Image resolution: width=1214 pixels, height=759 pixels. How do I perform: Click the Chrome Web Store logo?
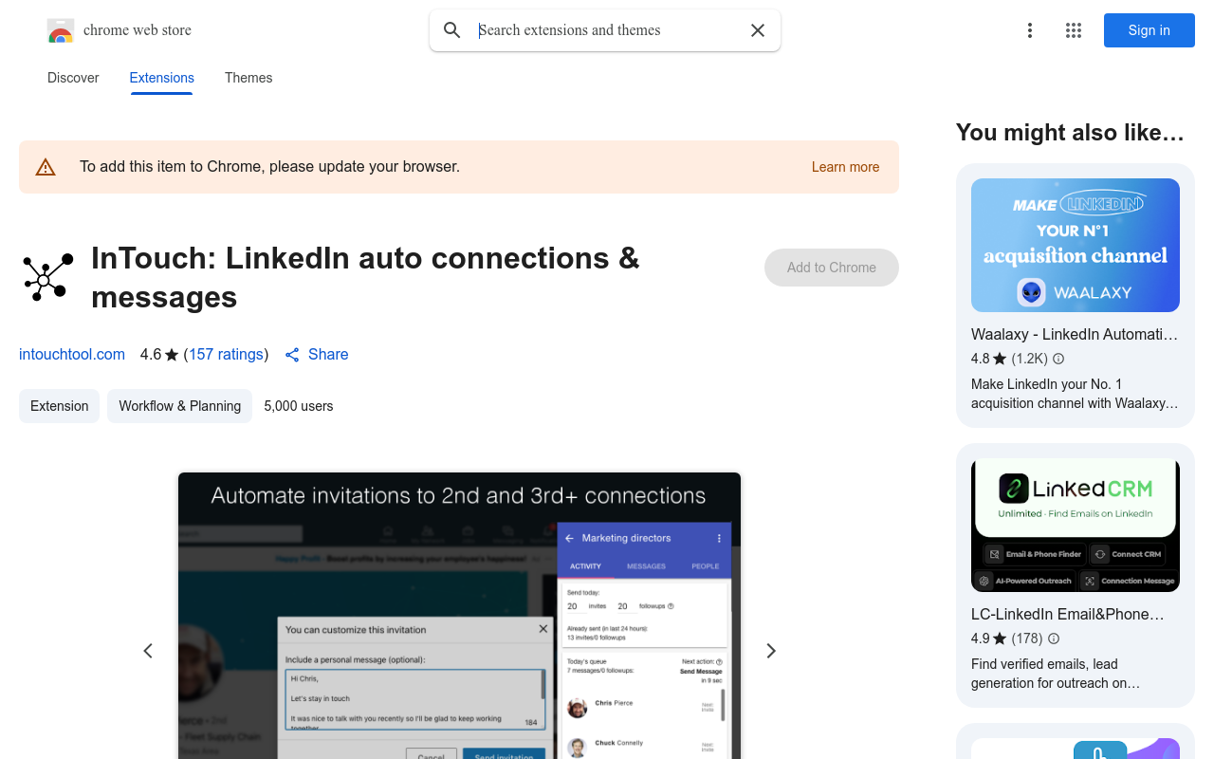coord(61,30)
